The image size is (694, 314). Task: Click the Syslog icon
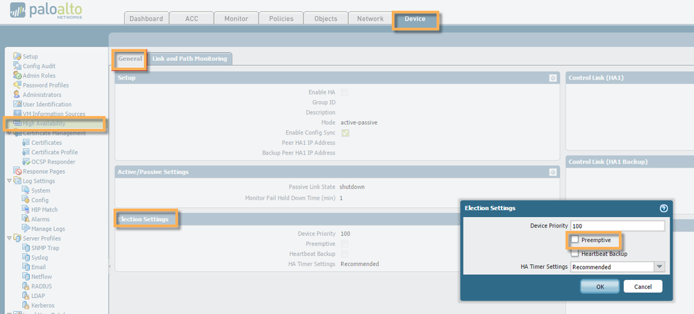26,257
